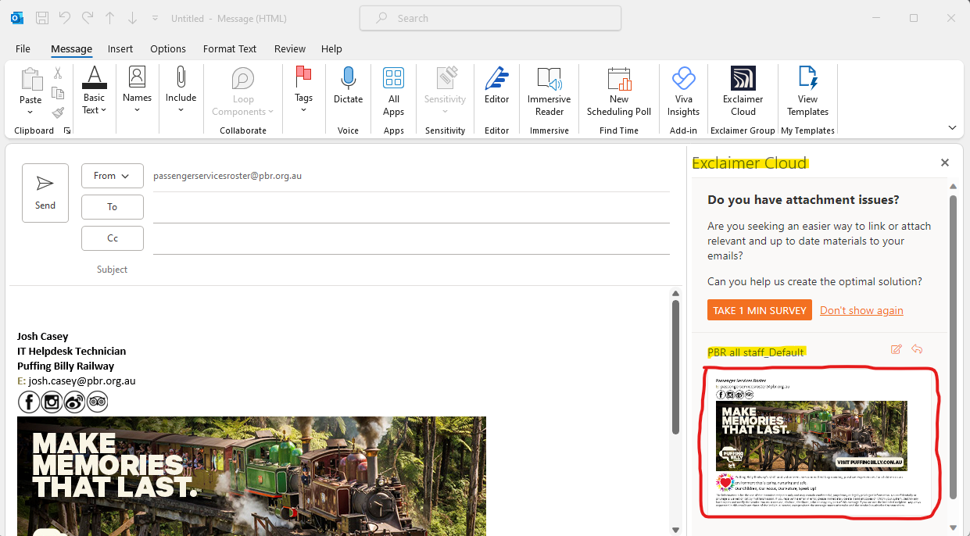The width and height of the screenshot is (970, 536).
Task: Click the TripAdvisor icon in signature
Action: coord(97,402)
